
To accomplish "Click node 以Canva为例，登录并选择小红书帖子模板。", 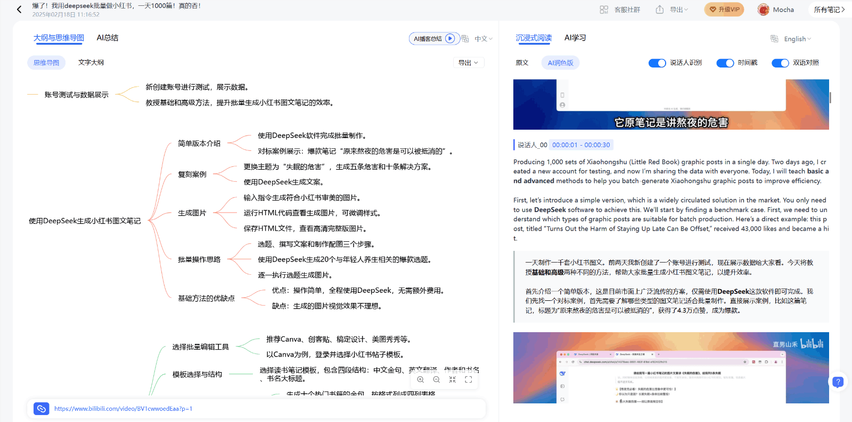I will (335, 355).
